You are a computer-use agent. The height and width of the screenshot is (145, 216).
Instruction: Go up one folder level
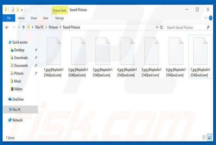24,27
